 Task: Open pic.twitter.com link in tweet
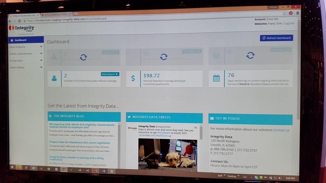[x=155, y=135]
